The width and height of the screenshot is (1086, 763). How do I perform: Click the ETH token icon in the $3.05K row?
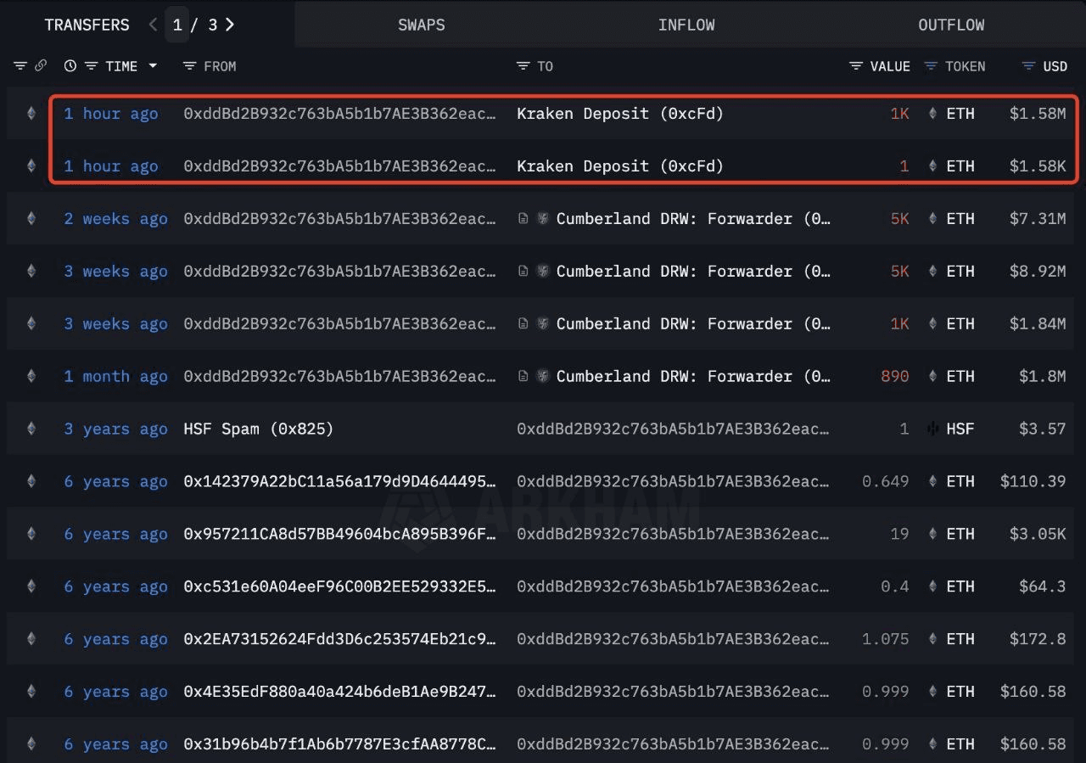pyautogui.click(x=932, y=534)
